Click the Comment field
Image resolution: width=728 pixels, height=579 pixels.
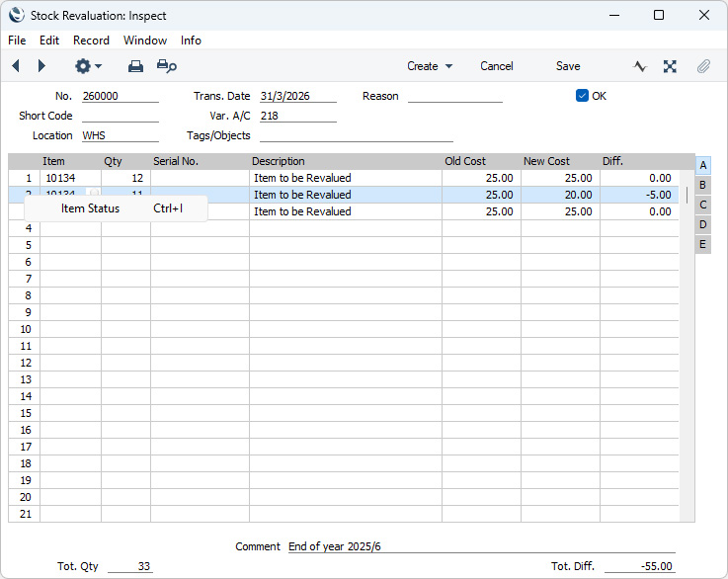[481, 546]
